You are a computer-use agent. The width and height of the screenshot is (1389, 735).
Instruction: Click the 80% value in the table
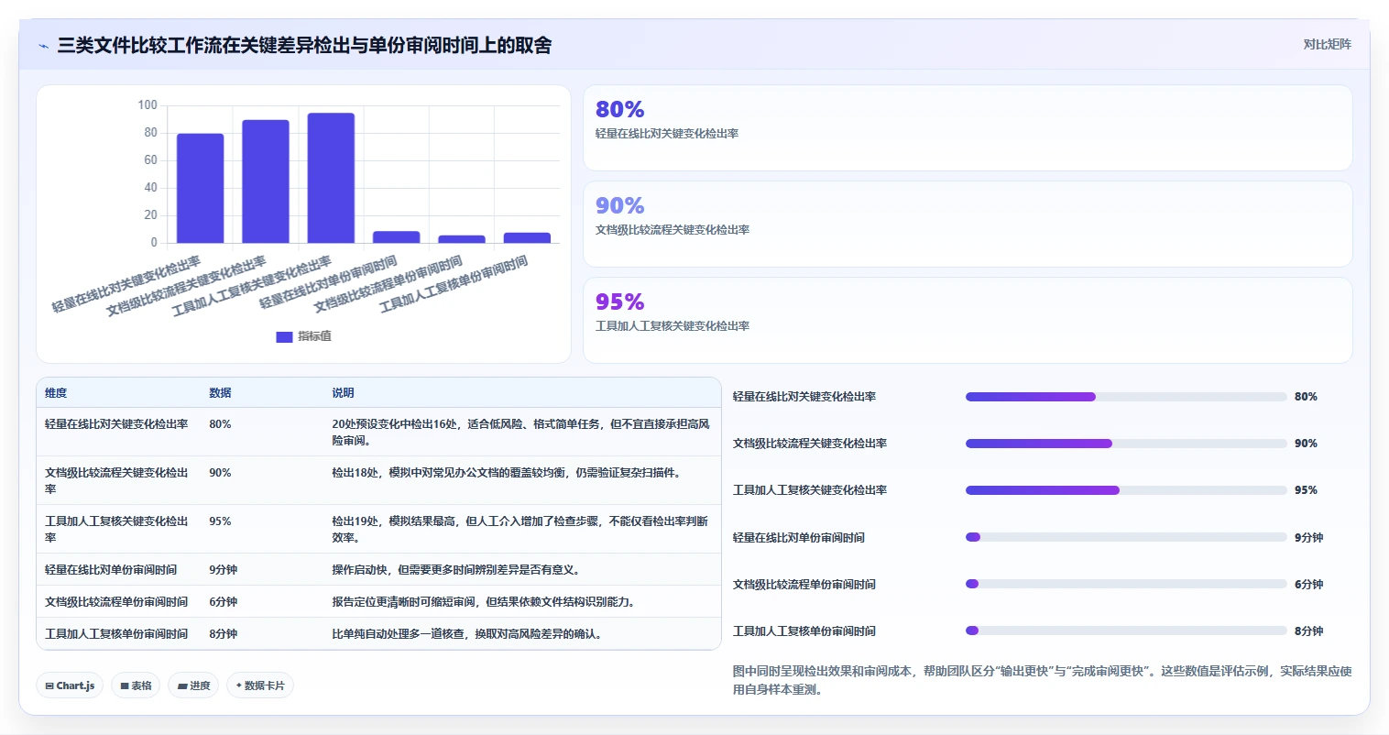(220, 424)
